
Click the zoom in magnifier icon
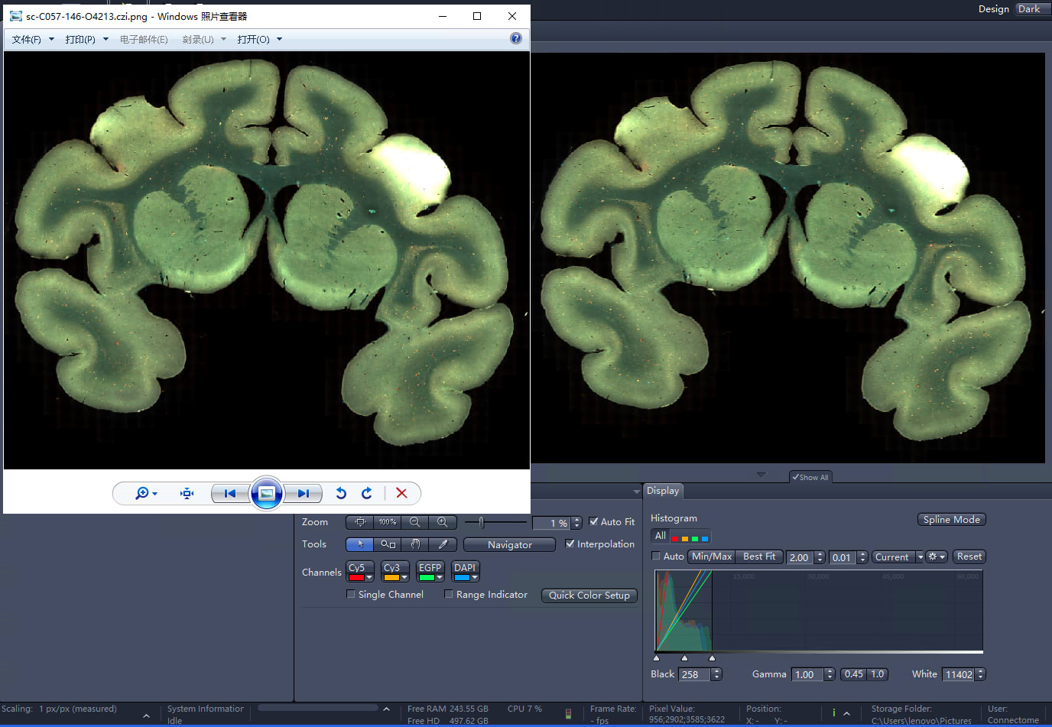pos(443,522)
